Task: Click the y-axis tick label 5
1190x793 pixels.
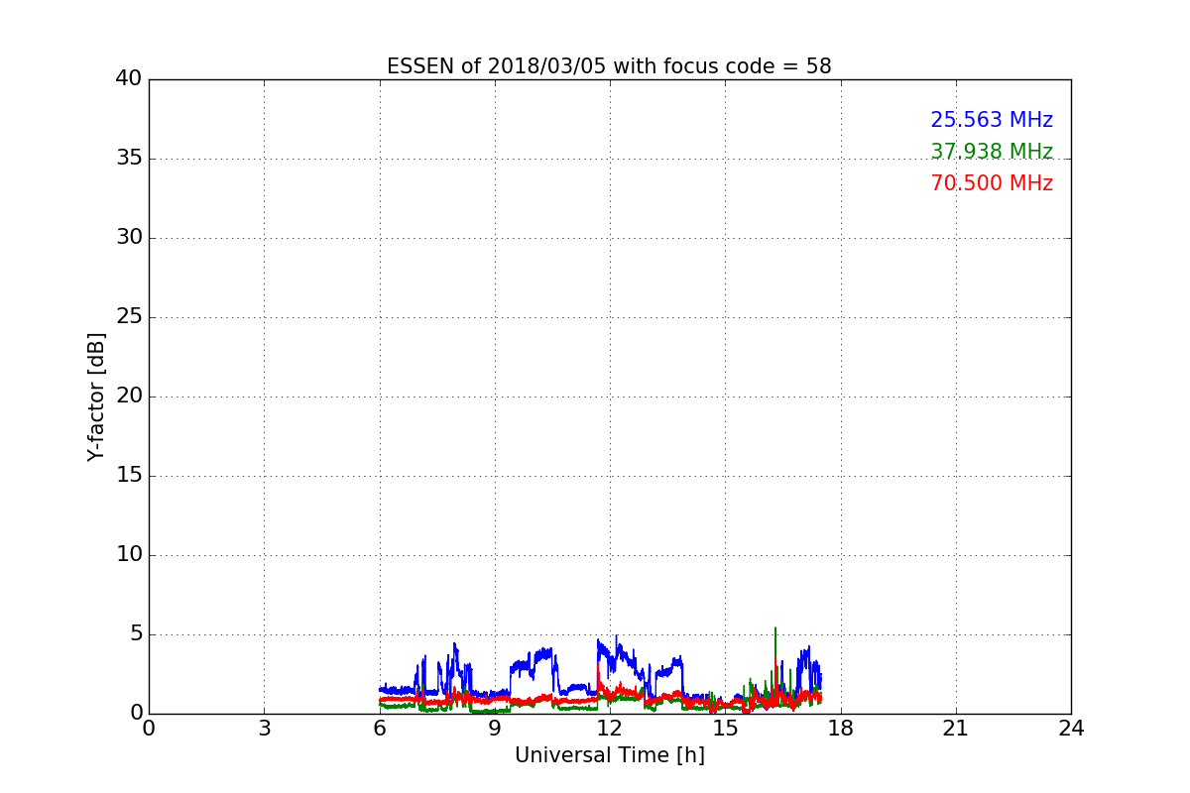Action: [x=136, y=634]
